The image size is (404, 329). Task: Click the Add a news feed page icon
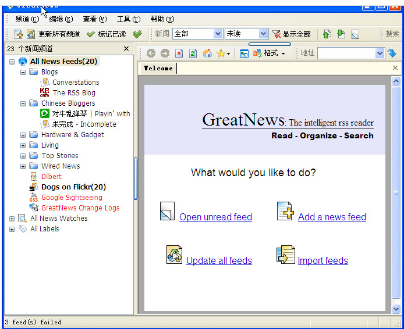tap(285, 211)
